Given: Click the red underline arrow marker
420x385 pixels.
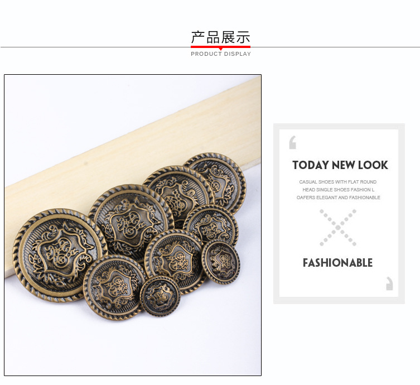Looking at the screenshot, I should pyautogui.click(x=220, y=47).
